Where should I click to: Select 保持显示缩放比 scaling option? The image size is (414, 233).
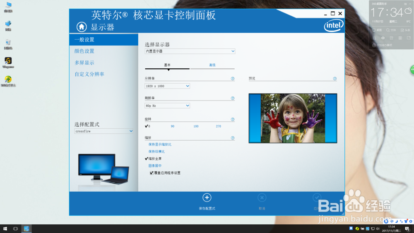tap(160, 144)
